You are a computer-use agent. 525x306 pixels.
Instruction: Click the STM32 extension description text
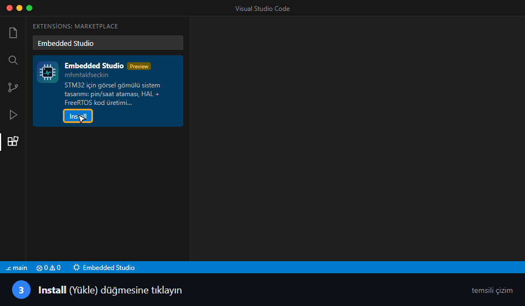point(112,94)
